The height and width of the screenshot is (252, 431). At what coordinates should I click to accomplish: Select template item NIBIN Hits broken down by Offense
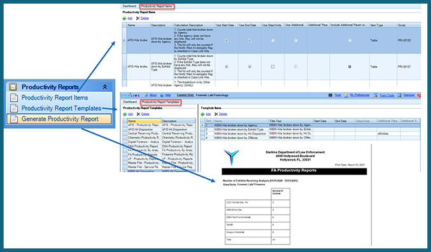click(236, 137)
